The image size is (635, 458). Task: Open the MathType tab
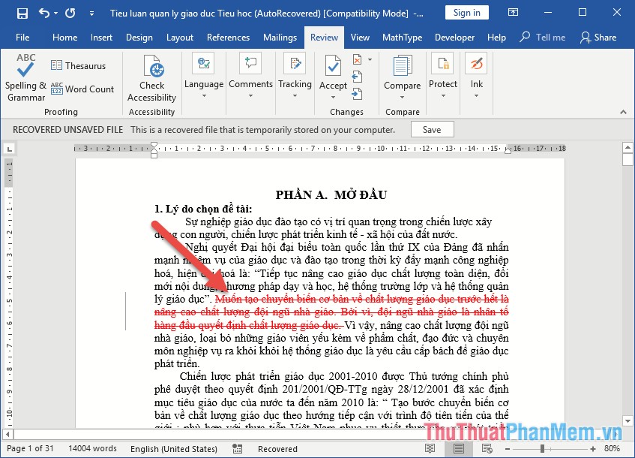click(402, 38)
